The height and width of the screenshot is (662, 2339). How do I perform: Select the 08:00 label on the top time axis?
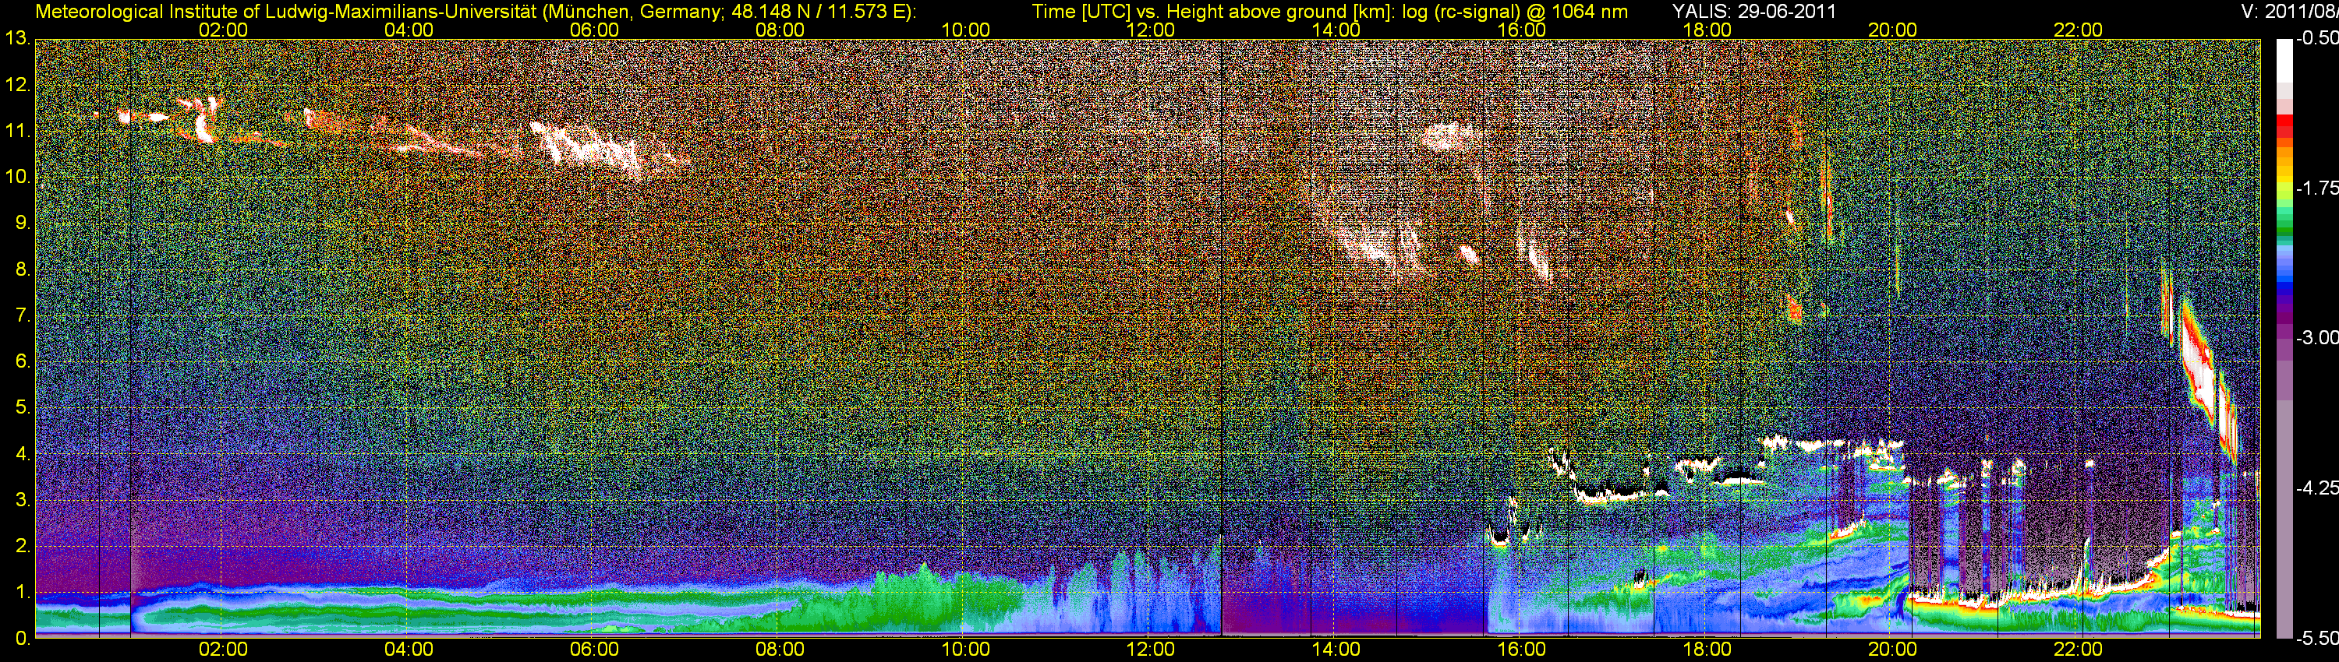(x=780, y=30)
